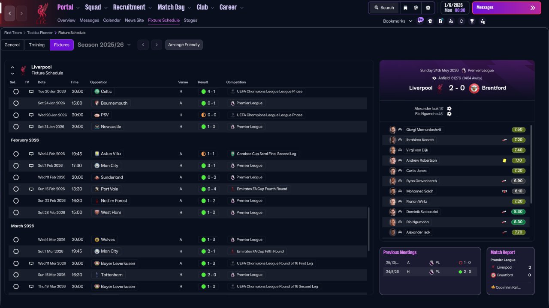Open the bookmark icon beside Search
Image resolution: width=549 pixels, height=308 pixels.
tap(405, 8)
